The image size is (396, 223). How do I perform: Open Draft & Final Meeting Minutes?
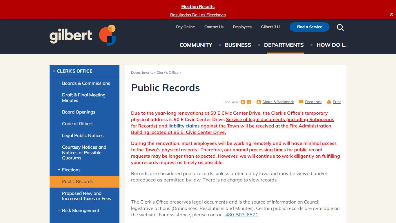[x=84, y=98]
